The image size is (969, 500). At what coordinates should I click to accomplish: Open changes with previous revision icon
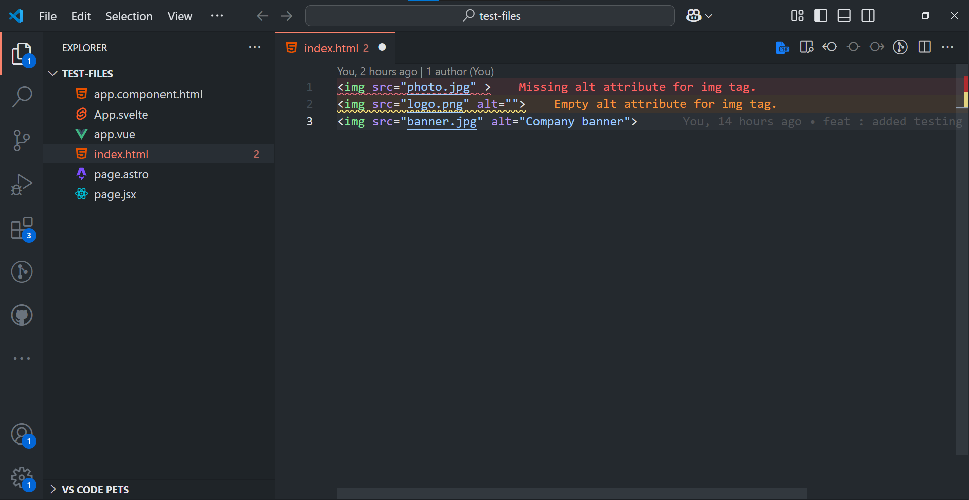[x=830, y=47]
